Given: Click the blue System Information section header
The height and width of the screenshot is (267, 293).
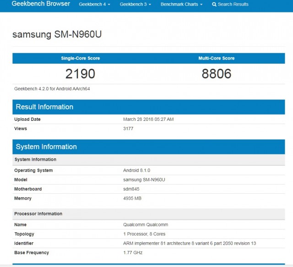Looking at the screenshot, I should click(46, 147).
